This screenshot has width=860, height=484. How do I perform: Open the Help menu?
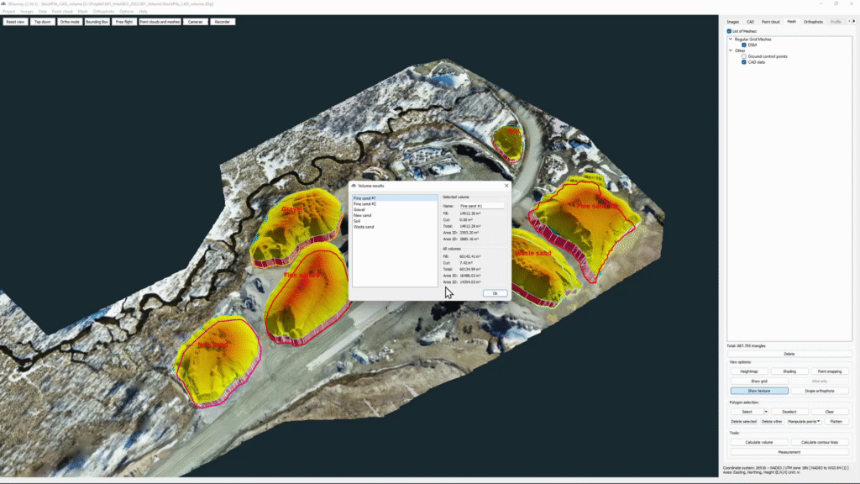point(143,12)
